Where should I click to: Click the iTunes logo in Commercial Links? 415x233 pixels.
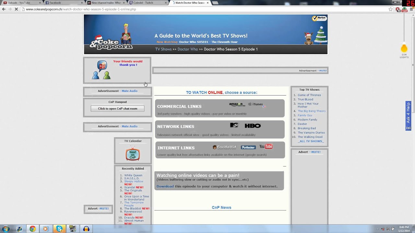point(255,104)
